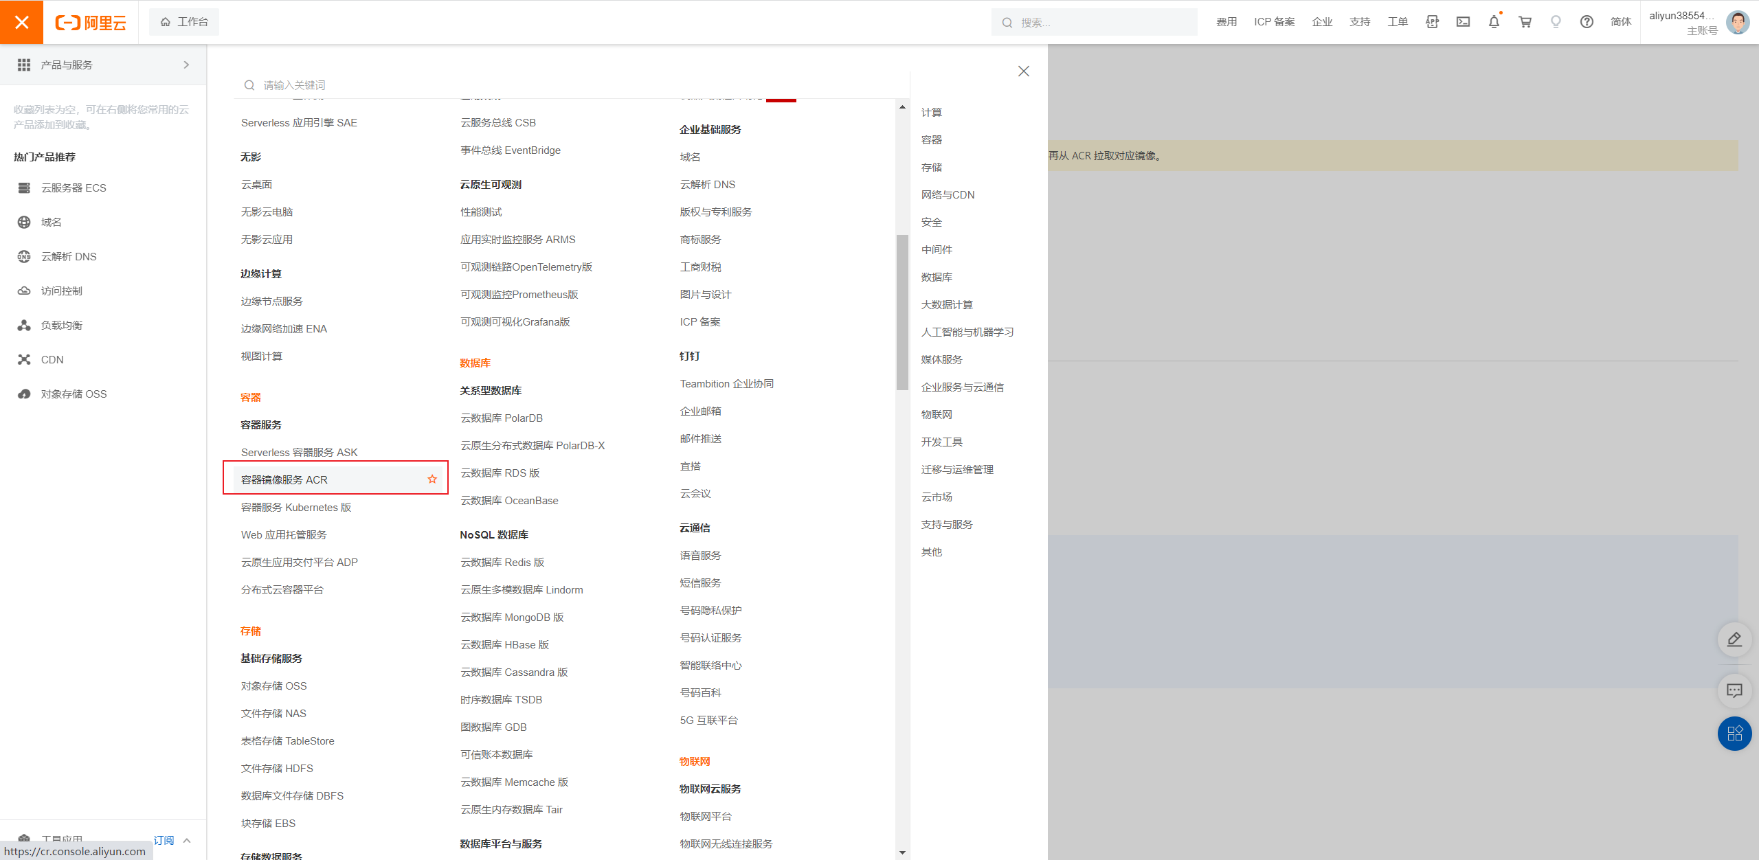Open 应用实时监控服务 ARMS
1759x860 pixels.
518,240
